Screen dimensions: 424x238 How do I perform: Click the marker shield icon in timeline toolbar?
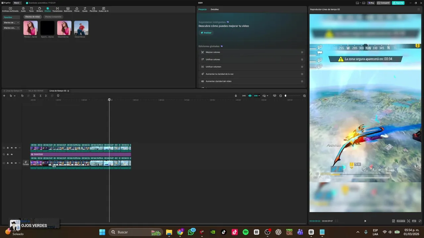[x=58, y=96]
